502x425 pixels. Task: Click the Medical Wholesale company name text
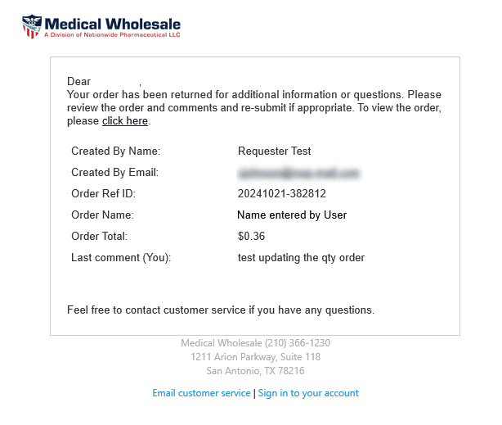point(113,24)
